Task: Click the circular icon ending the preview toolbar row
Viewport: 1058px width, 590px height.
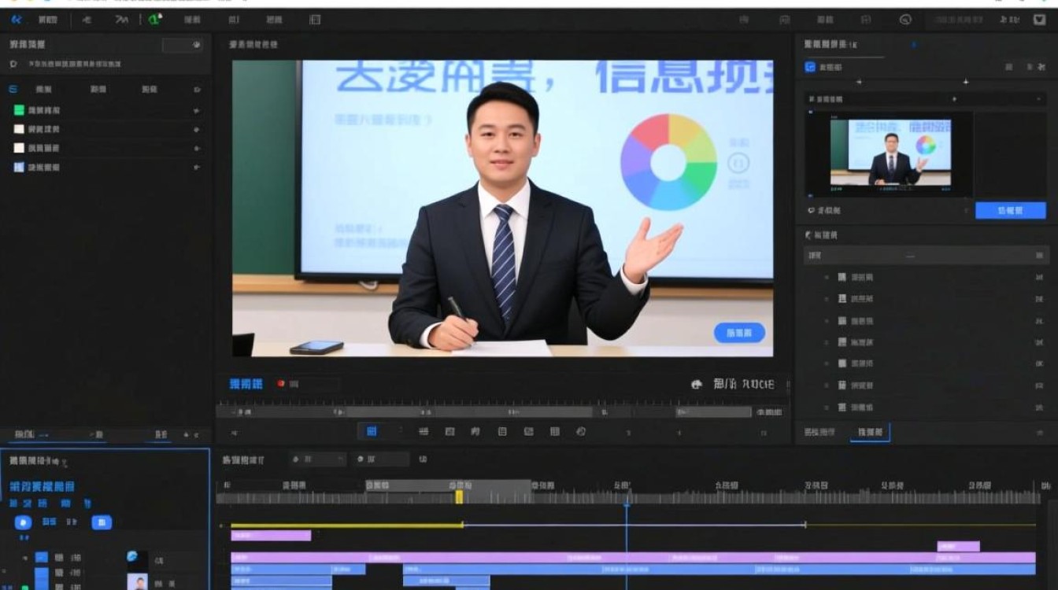Action: 581,431
